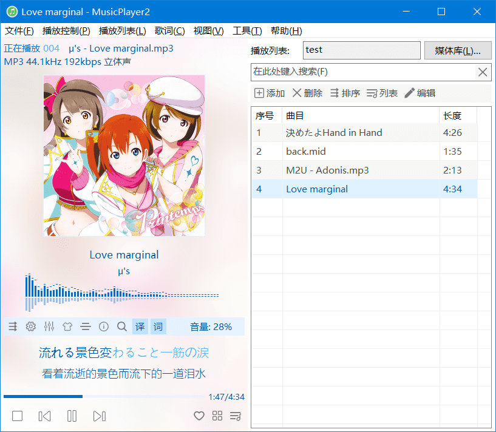This screenshot has height=432, width=496.
Task: Click the artist name μ's below title
Action: [x=124, y=271]
